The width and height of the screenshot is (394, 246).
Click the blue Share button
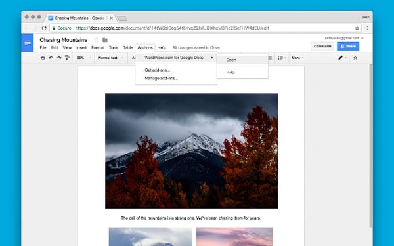pyautogui.click(x=348, y=46)
